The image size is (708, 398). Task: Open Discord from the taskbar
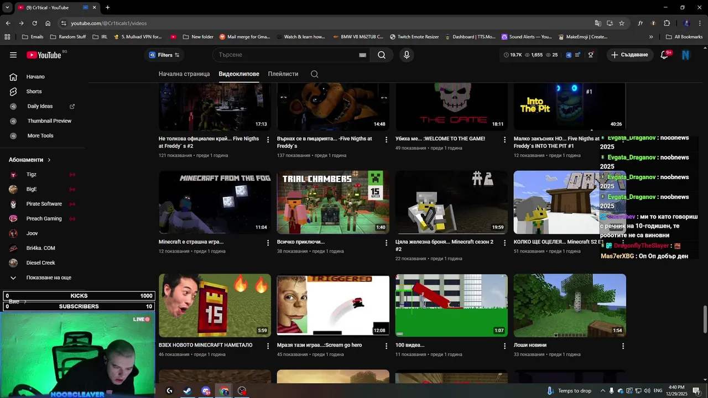(x=206, y=391)
